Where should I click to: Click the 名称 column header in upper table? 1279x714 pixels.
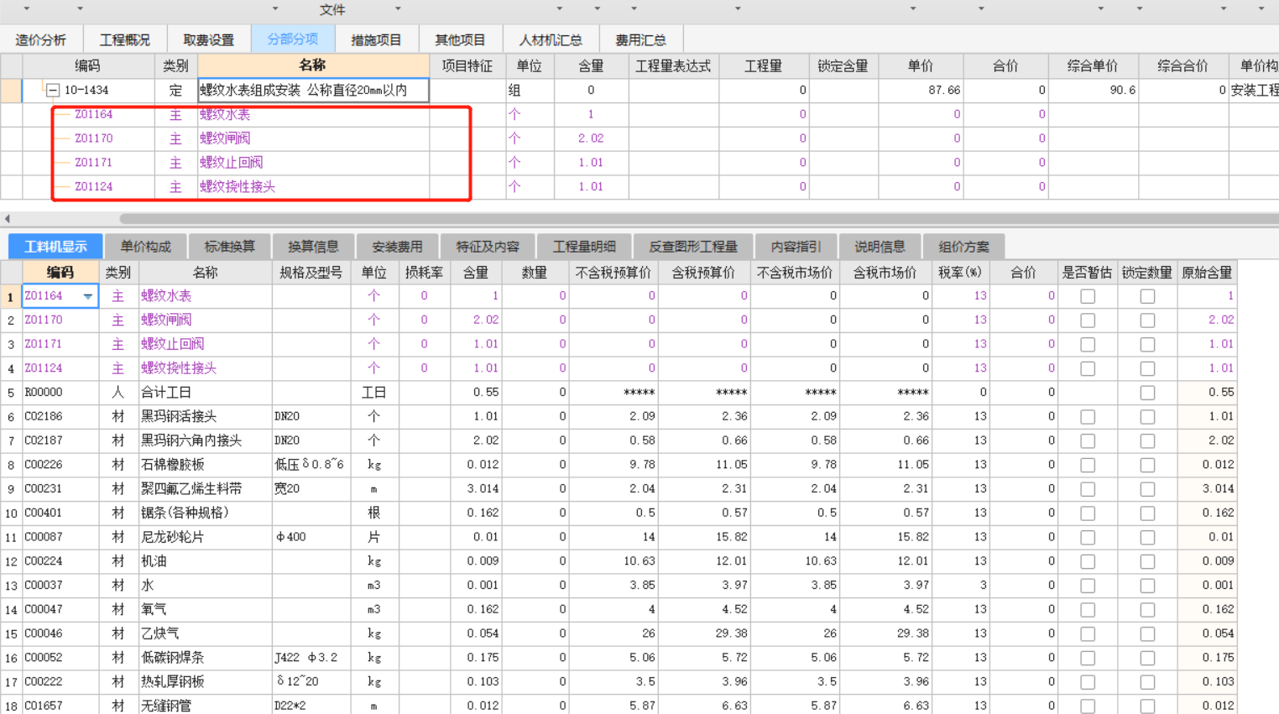pyautogui.click(x=313, y=65)
